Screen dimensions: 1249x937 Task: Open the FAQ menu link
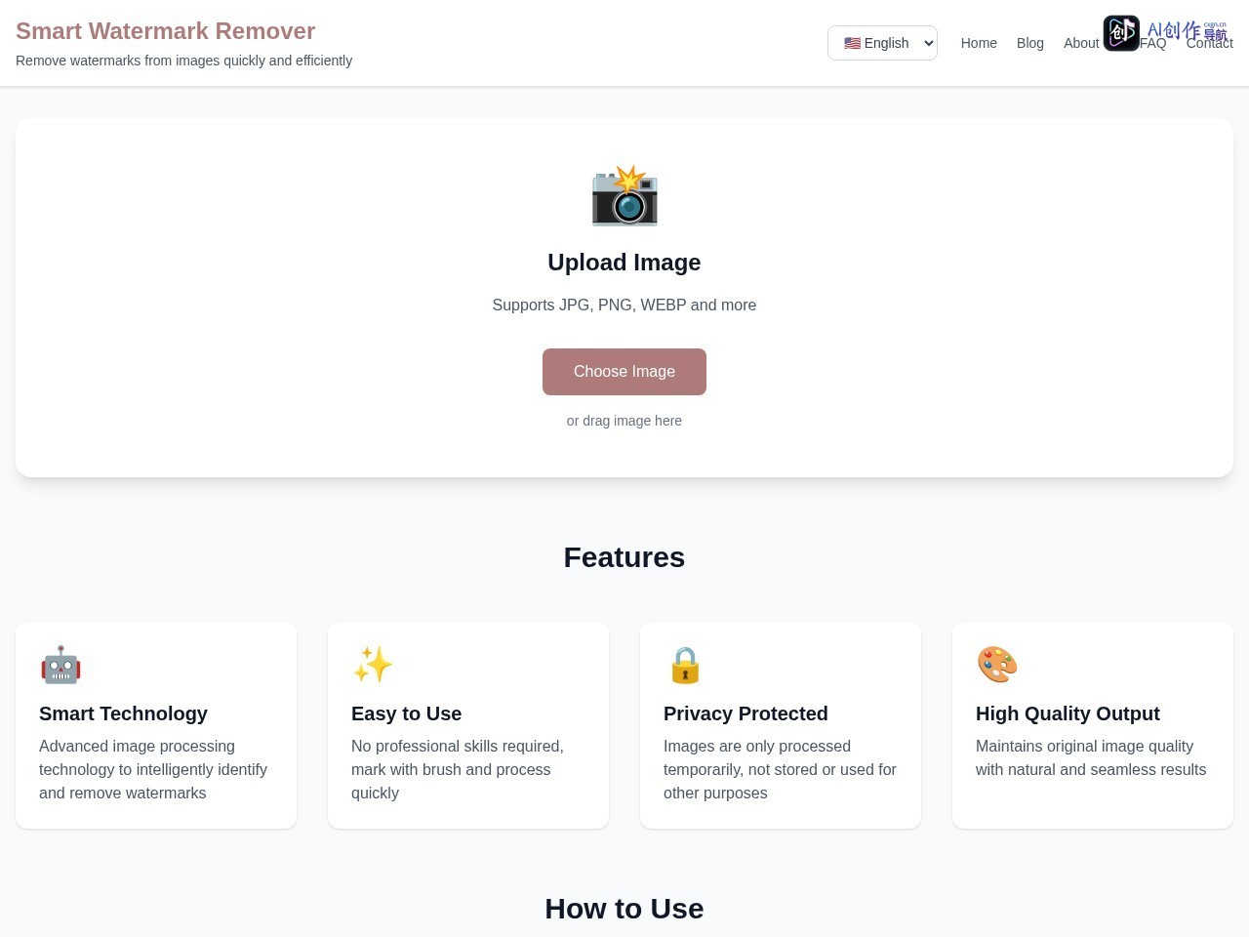pyautogui.click(x=1152, y=43)
